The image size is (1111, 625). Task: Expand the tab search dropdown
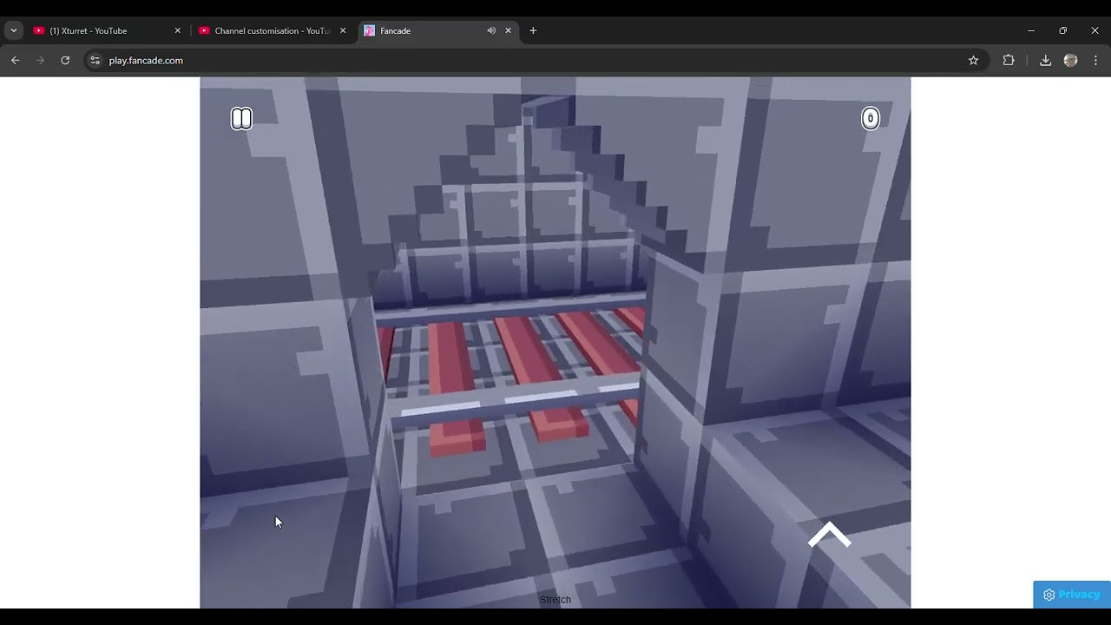point(13,30)
